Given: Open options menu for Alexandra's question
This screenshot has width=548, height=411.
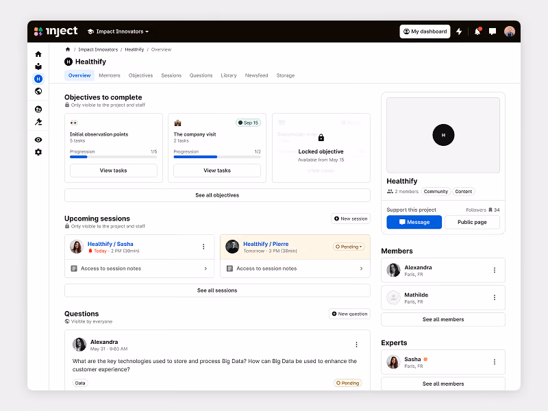Looking at the screenshot, I should [356, 345].
